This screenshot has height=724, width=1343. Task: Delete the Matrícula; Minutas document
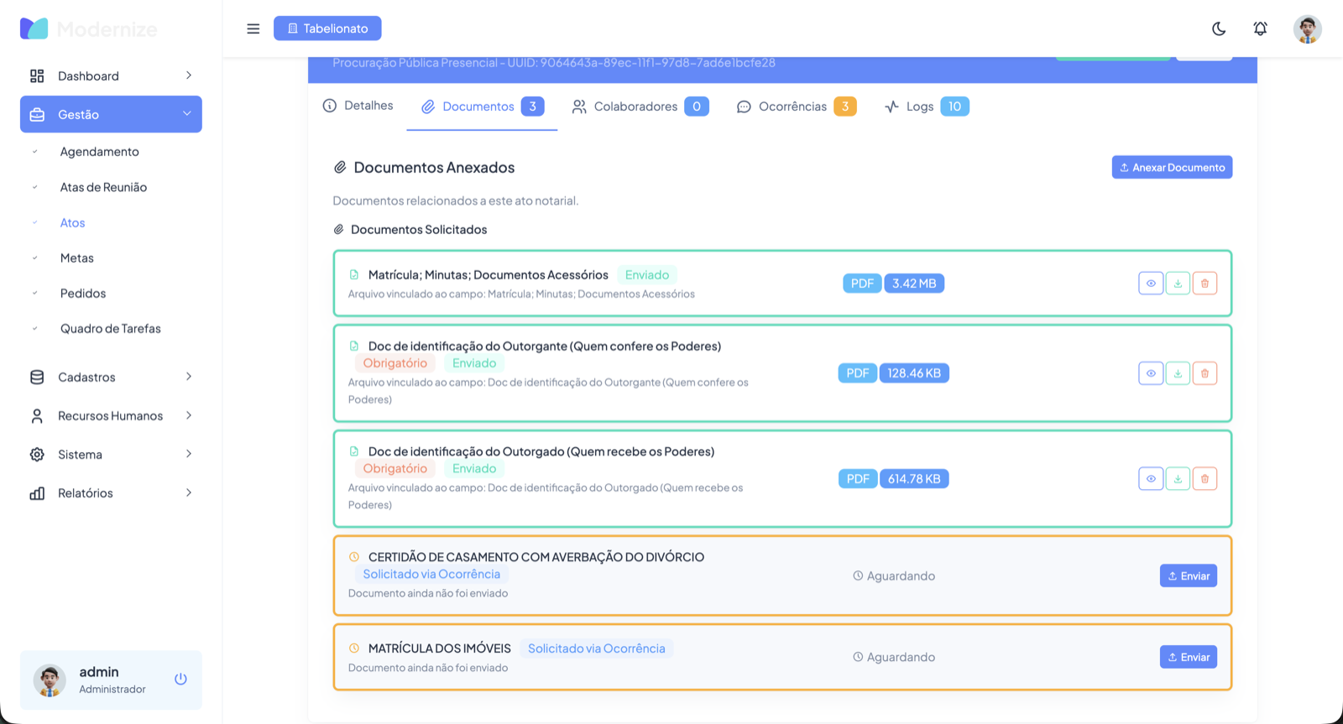pos(1205,284)
